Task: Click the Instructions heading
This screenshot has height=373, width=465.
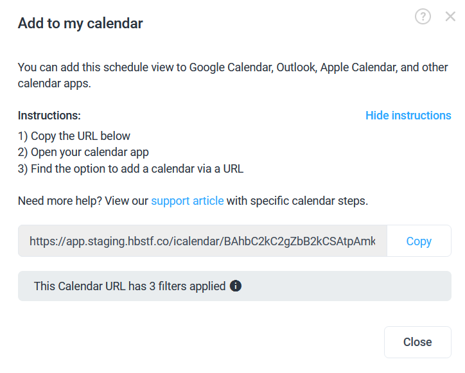Action: (49, 116)
